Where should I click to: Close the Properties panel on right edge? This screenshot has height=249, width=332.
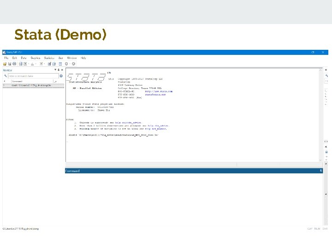point(326,147)
